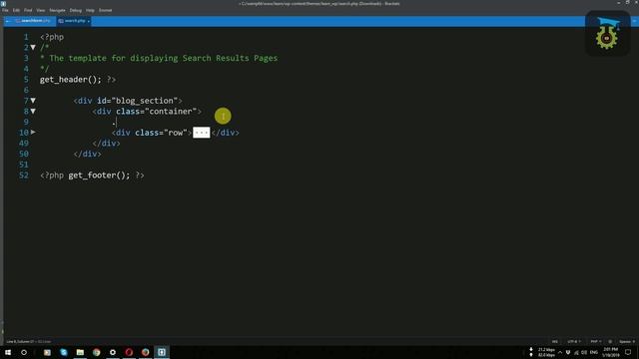Open the Windows Start menu
The image size is (639, 359).
click(x=8, y=352)
